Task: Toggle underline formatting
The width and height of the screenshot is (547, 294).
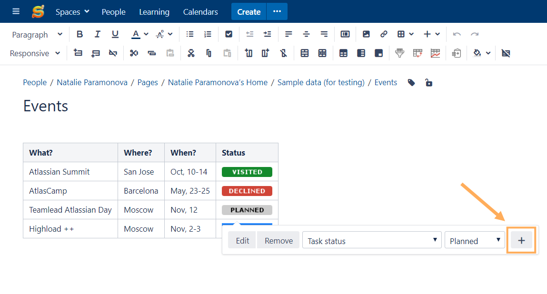Action: click(x=115, y=34)
